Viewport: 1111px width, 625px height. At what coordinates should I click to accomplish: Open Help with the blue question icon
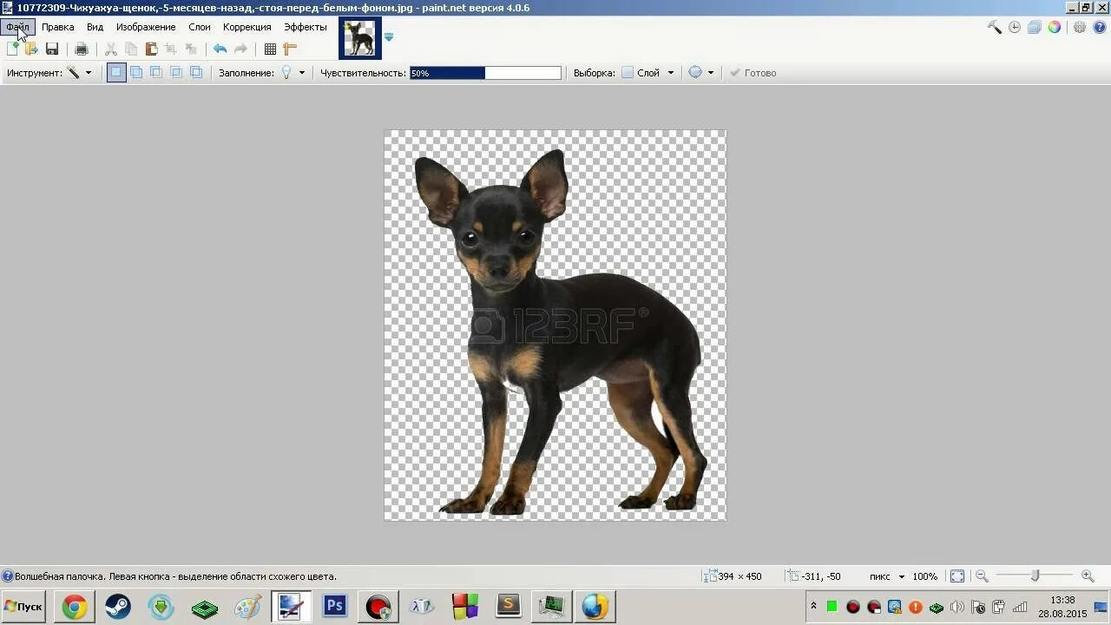(x=1100, y=27)
